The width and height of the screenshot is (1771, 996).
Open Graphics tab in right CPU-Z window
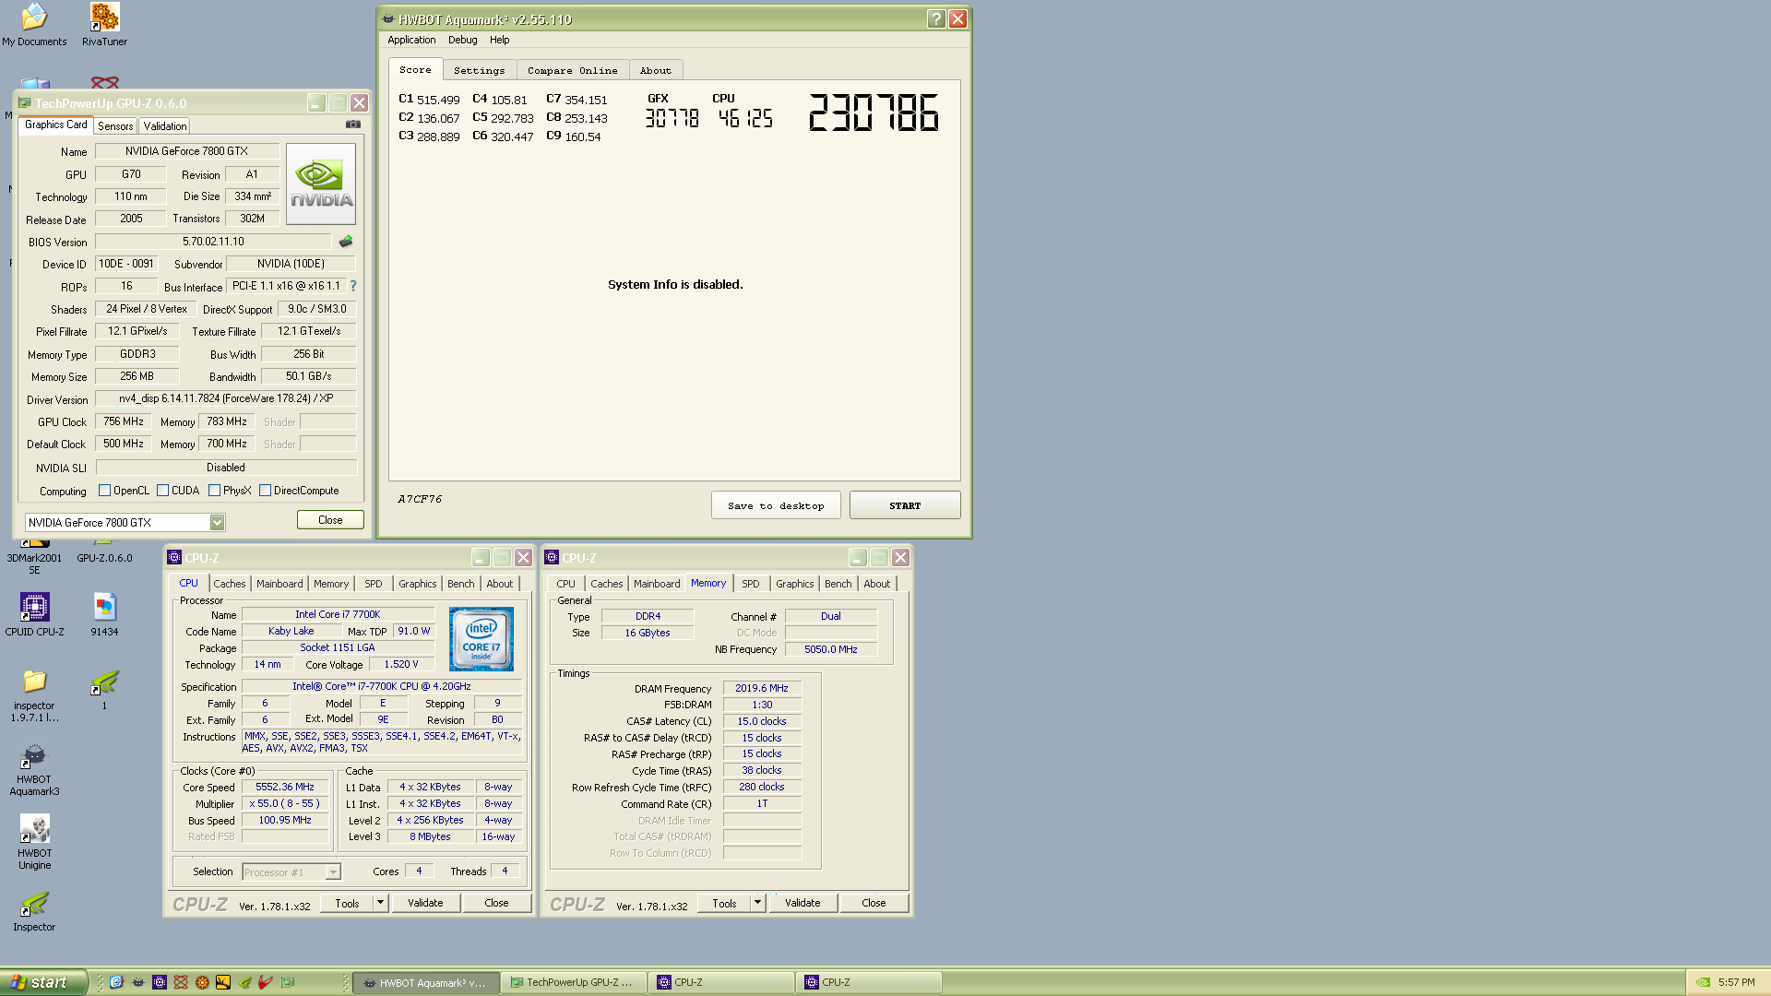click(x=795, y=584)
